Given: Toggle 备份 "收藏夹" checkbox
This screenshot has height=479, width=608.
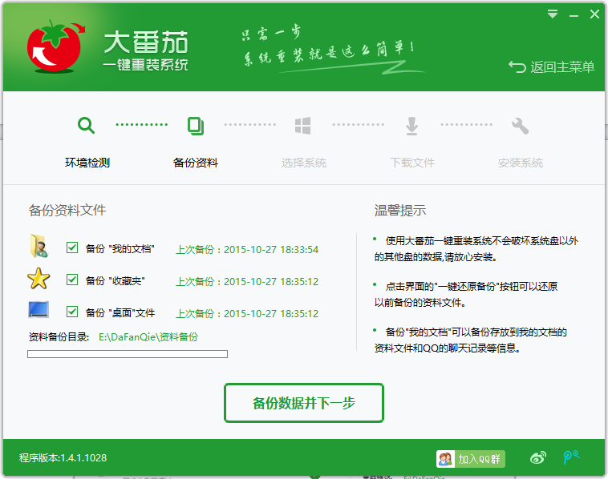Looking at the screenshot, I should pos(72,280).
